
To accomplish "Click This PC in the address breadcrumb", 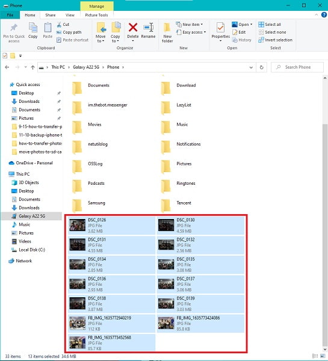I will point(58,67).
